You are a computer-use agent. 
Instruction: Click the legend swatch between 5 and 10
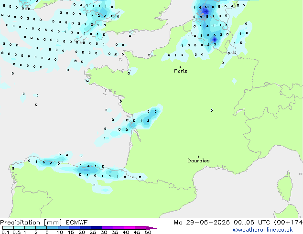click(52, 228)
